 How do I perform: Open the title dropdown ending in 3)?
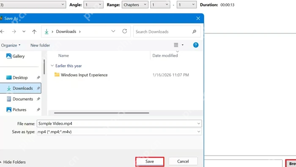[33, 5]
